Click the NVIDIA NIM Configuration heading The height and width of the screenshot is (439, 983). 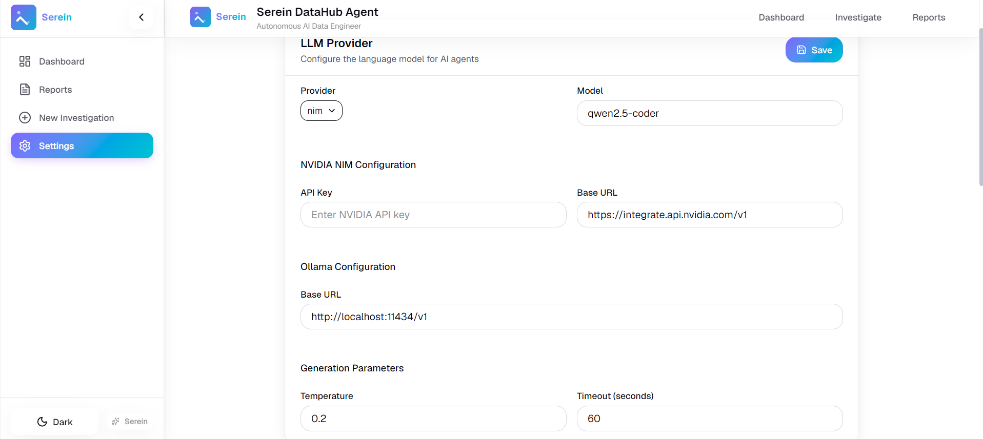pos(358,165)
